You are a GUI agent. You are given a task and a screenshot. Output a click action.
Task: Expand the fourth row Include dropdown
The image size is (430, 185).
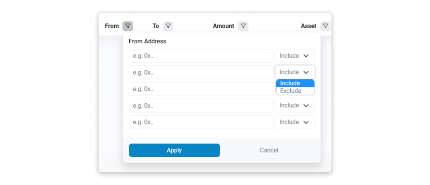(x=295, y=105)
